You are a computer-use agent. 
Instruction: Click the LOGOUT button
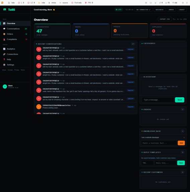coord(182,10)
